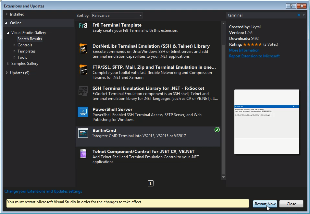Click Report Extension to Microsoft link

click(254, 56)
